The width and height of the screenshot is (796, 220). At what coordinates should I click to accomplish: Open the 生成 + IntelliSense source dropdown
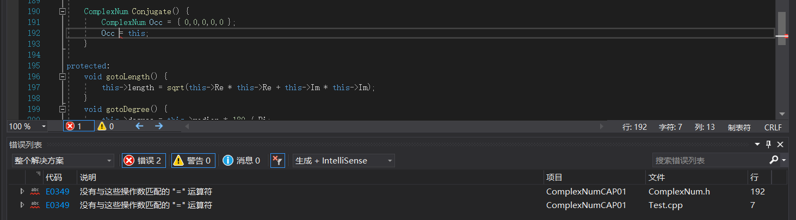click(343, 160)
